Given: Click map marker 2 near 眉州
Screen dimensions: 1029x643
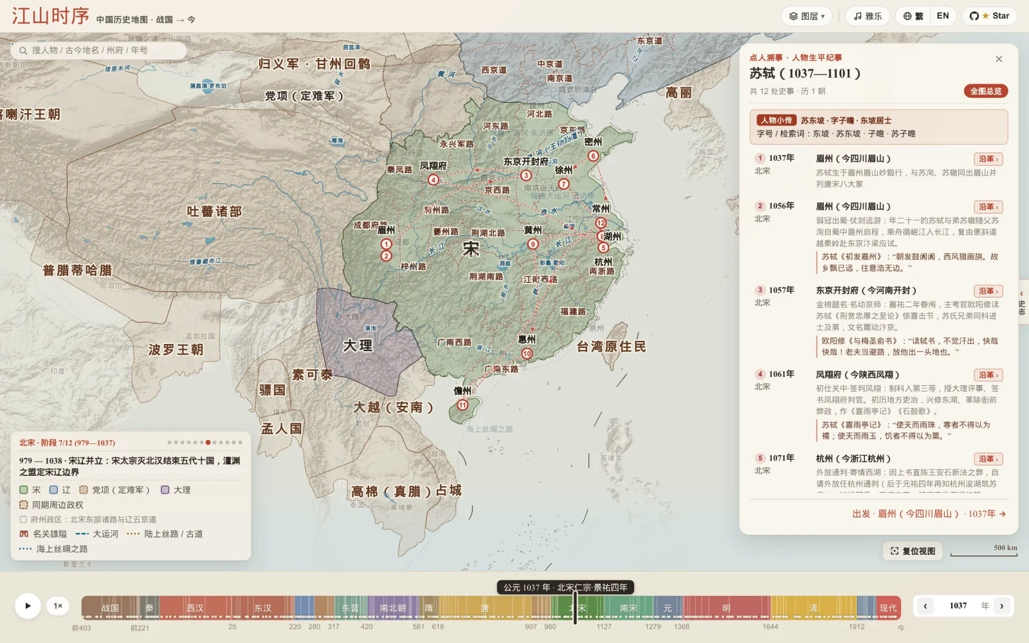Looking at the screenshot, I should tap(386, 256).
